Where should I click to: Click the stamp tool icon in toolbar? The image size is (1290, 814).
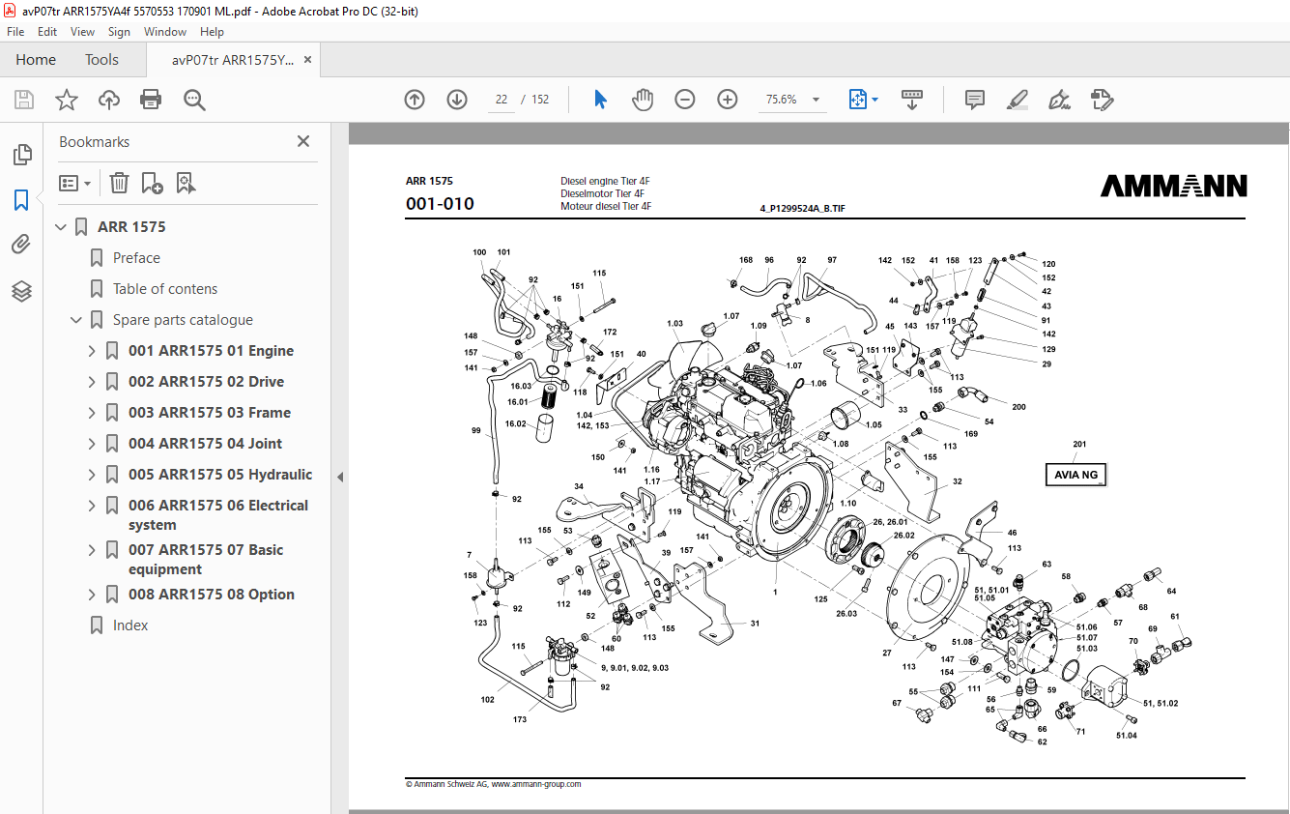click(1103, 100)
